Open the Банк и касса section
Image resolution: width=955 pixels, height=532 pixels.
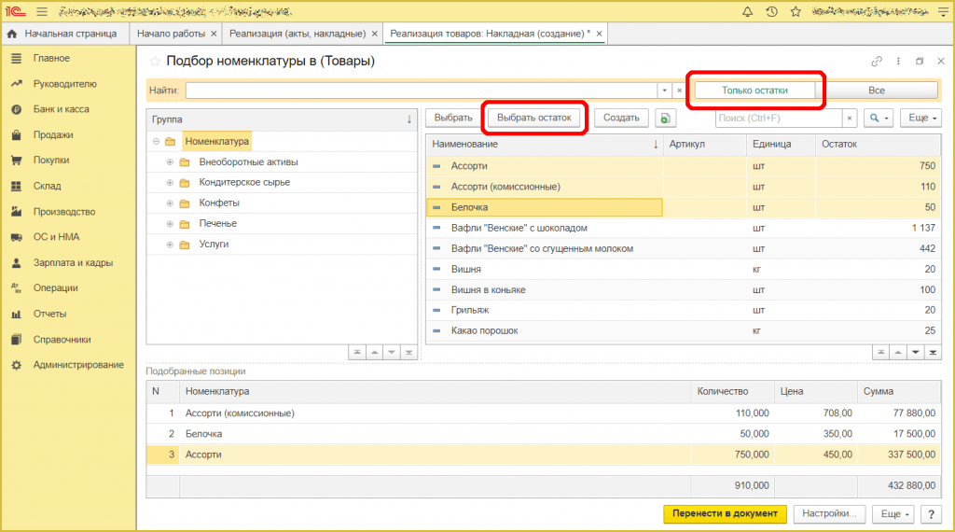click(61, 109)
